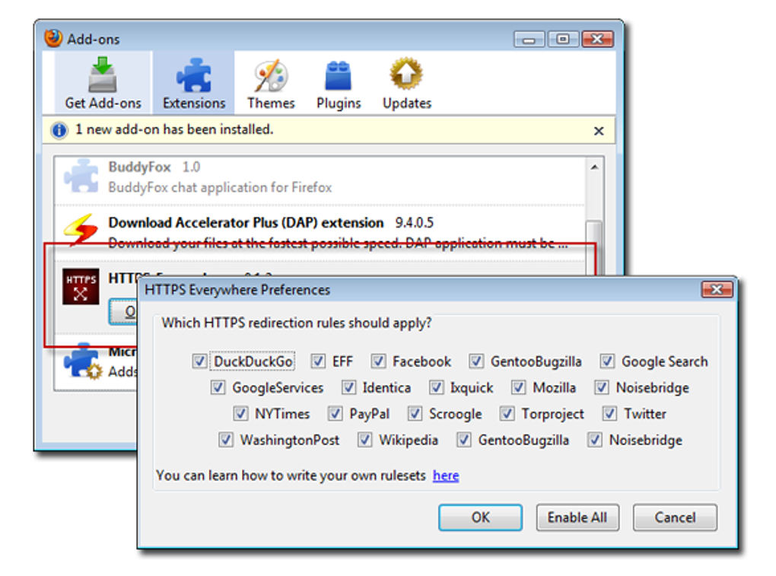Cancel the HTTPS Everywhere Preferences dialog
Screen dimensions: 776x576
pos(675,517)
